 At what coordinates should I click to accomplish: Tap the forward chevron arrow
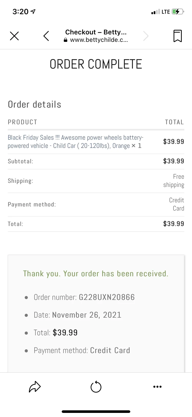point(146,36)
